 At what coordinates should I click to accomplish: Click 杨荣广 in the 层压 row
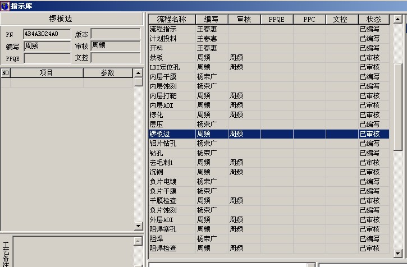[x=207, y=125]
